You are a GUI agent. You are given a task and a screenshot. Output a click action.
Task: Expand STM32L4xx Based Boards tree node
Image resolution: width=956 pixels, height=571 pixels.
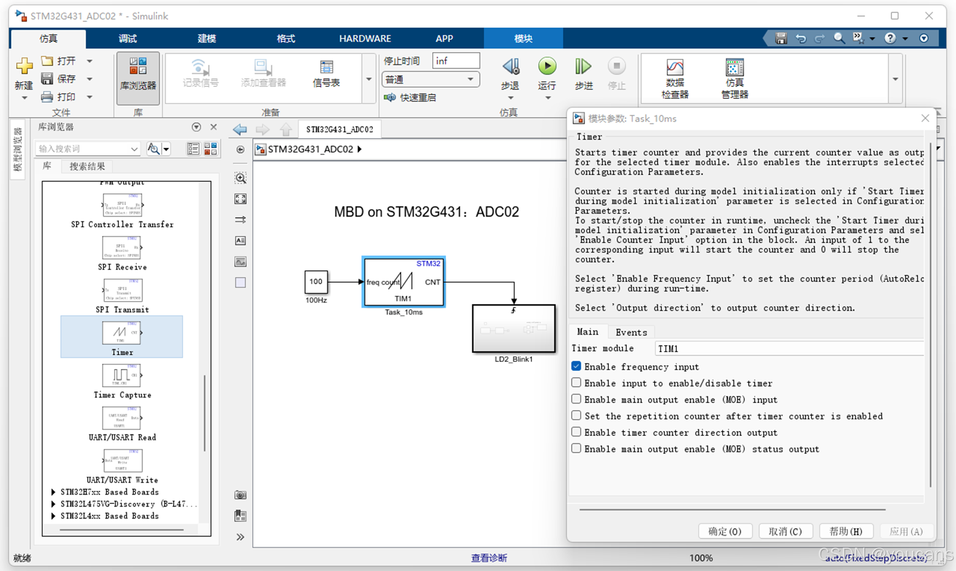click(53, 516)
